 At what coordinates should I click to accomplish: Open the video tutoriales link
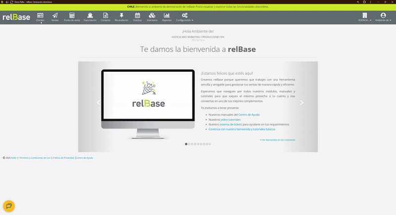231,120
